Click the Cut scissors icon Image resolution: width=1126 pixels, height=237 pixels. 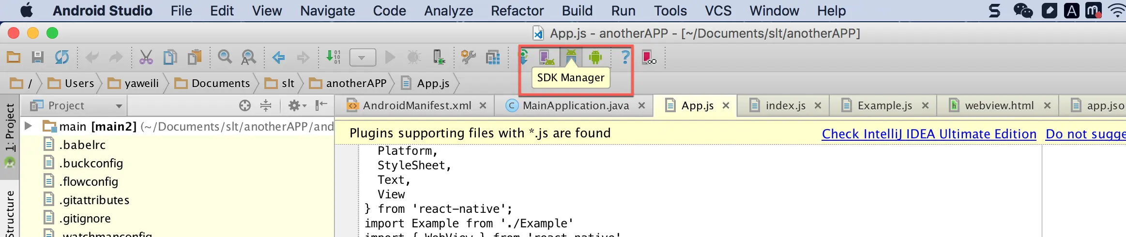coord(146,58)
